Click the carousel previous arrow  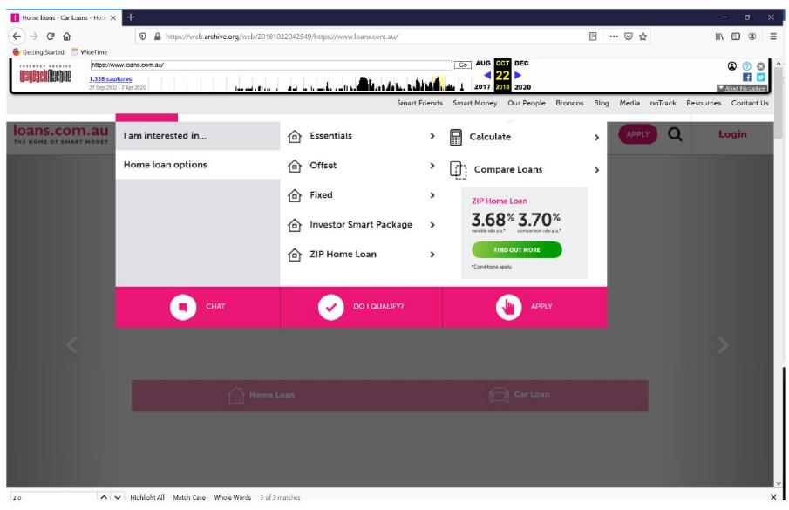pos(71,345)
